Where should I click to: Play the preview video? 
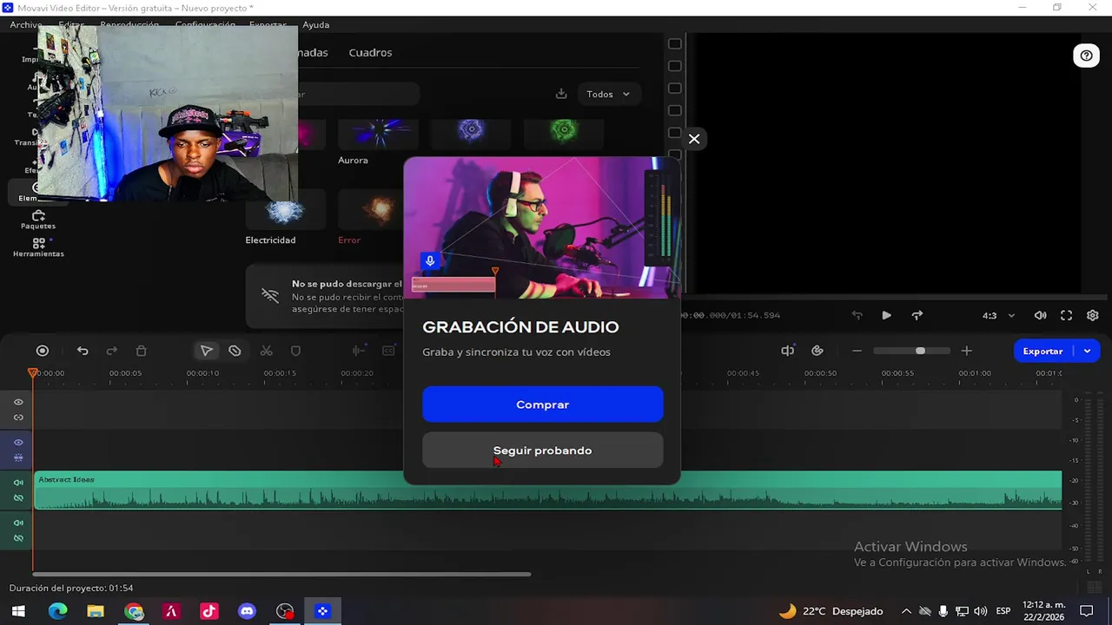click(x=886, y=315)
